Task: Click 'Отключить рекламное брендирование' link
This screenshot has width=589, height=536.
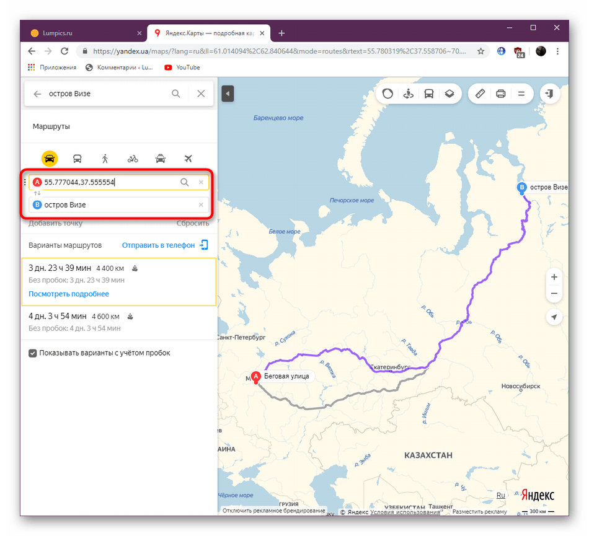Action: tap(273, 511)
